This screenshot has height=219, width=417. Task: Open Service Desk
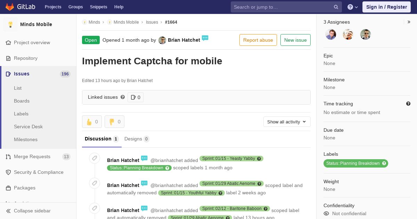(28, 127)
